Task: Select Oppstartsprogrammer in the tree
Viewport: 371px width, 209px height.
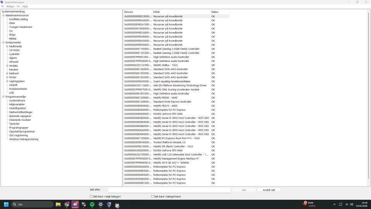Action: click(22, 132)
